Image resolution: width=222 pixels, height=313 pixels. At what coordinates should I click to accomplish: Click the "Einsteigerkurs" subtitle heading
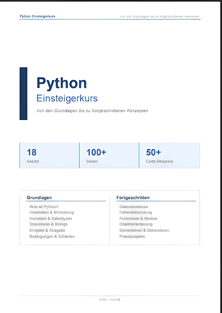point(67,99)
